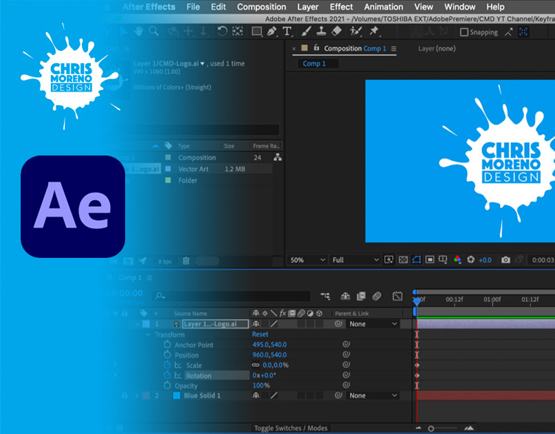Click the 01:00f timeline ruler mark
The height and width of the screenshot is (434, 555).
pos(492,299)
